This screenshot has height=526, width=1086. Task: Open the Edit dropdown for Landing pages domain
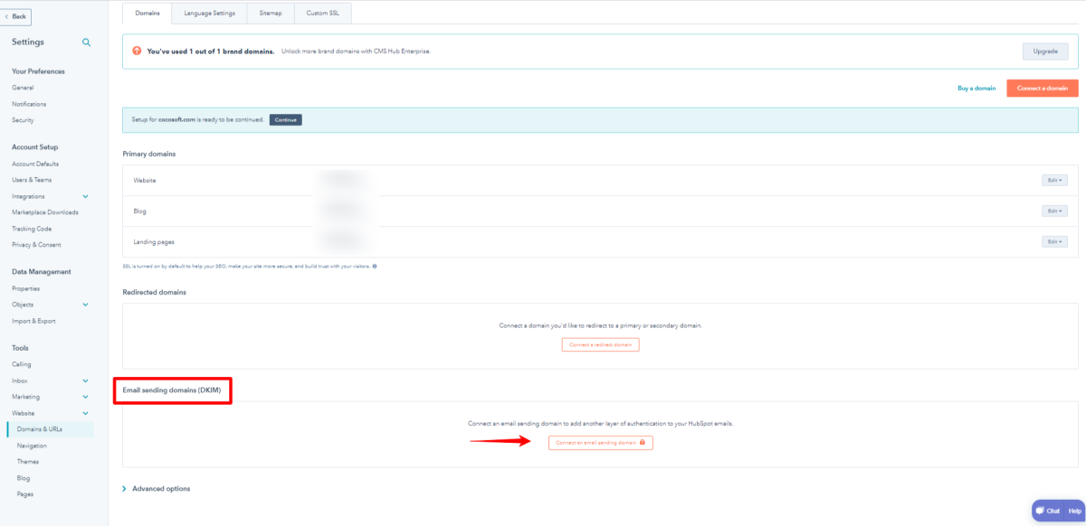pyautogui.click(x=1054, y=241)
